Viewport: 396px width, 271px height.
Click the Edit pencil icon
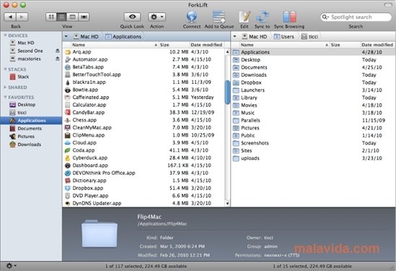click(245, 17)
